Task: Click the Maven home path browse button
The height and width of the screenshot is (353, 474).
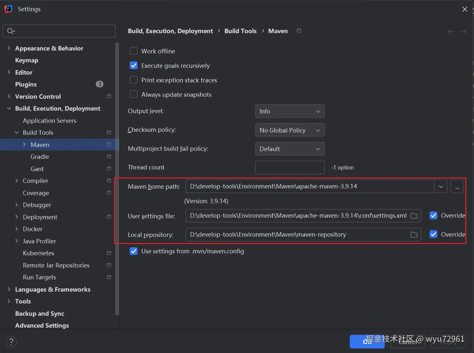Action: click(x=457, y=186)
